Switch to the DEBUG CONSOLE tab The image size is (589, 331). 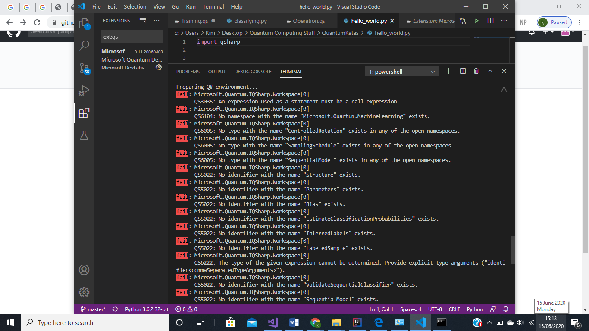coord(253,72)
